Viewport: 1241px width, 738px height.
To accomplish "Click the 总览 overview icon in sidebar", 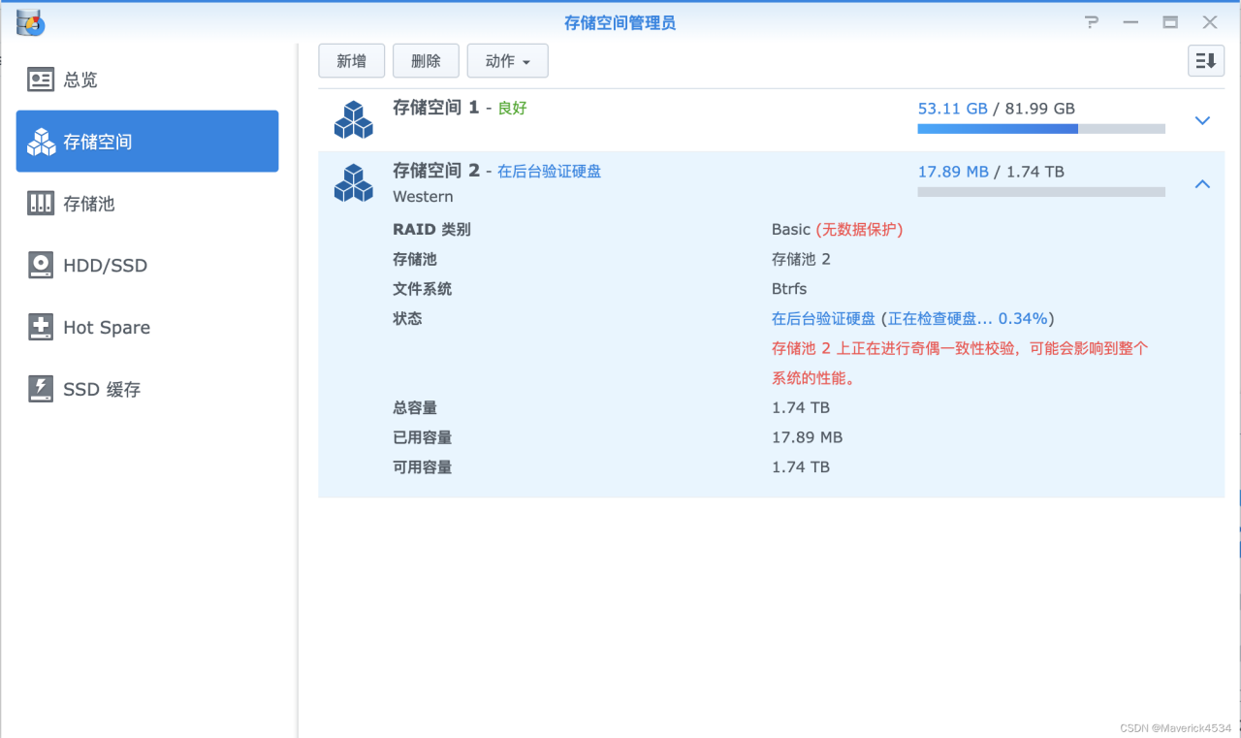I will pyautogui.click(x=41, y=80).
